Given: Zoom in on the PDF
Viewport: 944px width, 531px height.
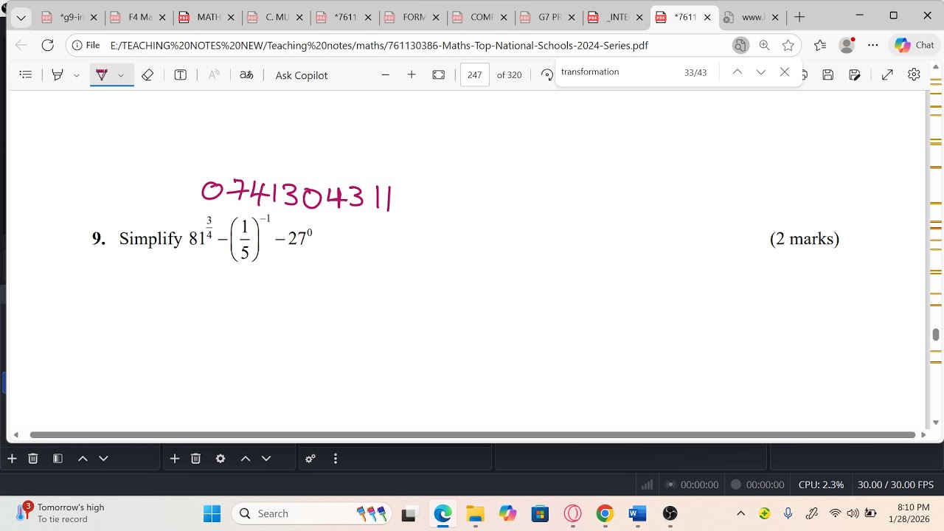Looking at the screenshot, I should click(412, 74).
